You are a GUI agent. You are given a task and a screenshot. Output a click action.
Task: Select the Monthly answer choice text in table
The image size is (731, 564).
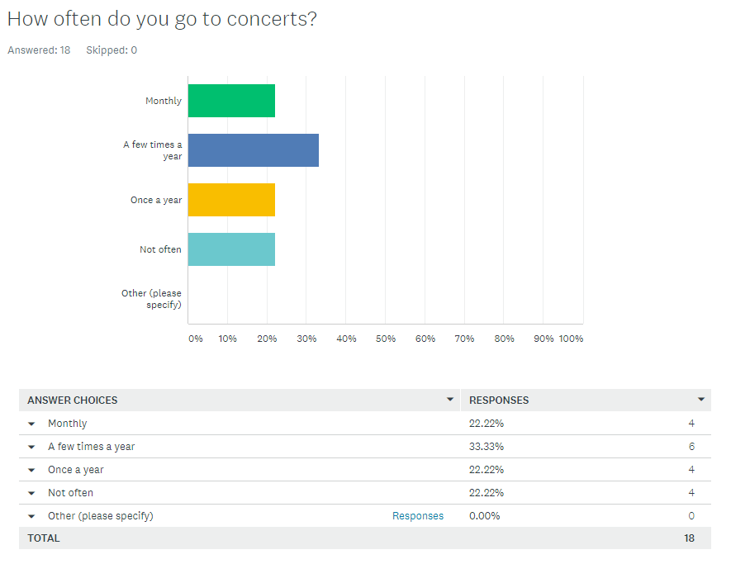pyautogui.click(x=67, y=424)
